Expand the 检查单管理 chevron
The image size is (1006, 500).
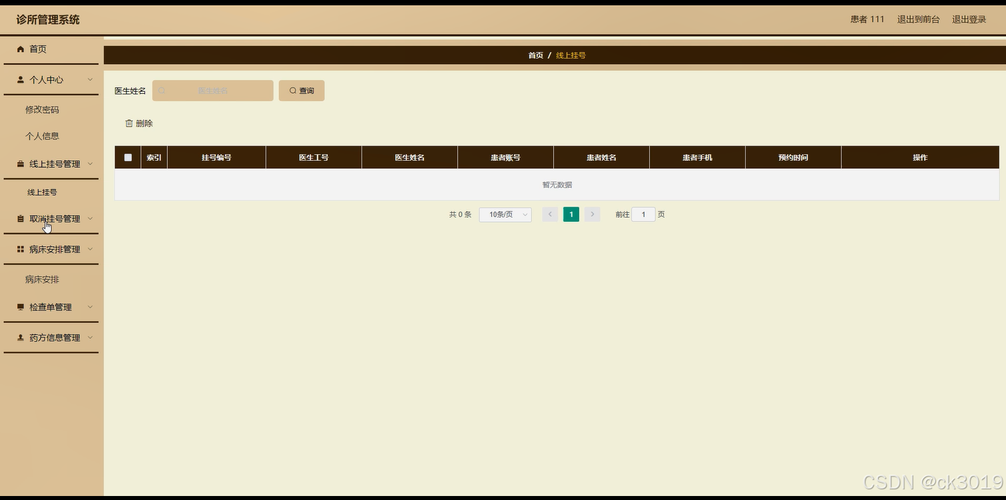tap(90, 307)
